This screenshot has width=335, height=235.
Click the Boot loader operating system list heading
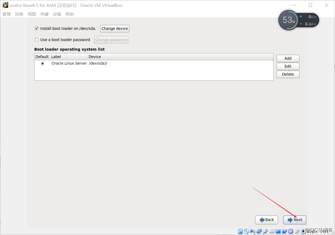click(69, 49)
